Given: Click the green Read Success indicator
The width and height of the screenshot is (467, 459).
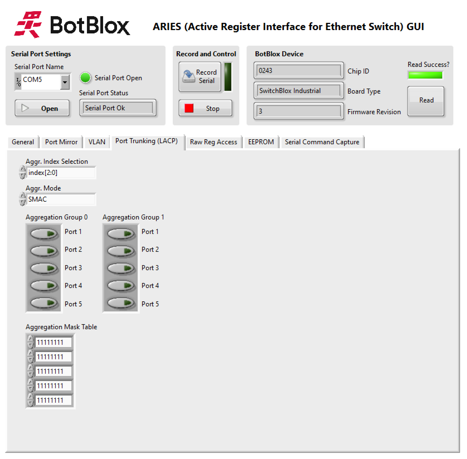Looking at the screenshot, I should pyautogui.click(x=425, y=75).
